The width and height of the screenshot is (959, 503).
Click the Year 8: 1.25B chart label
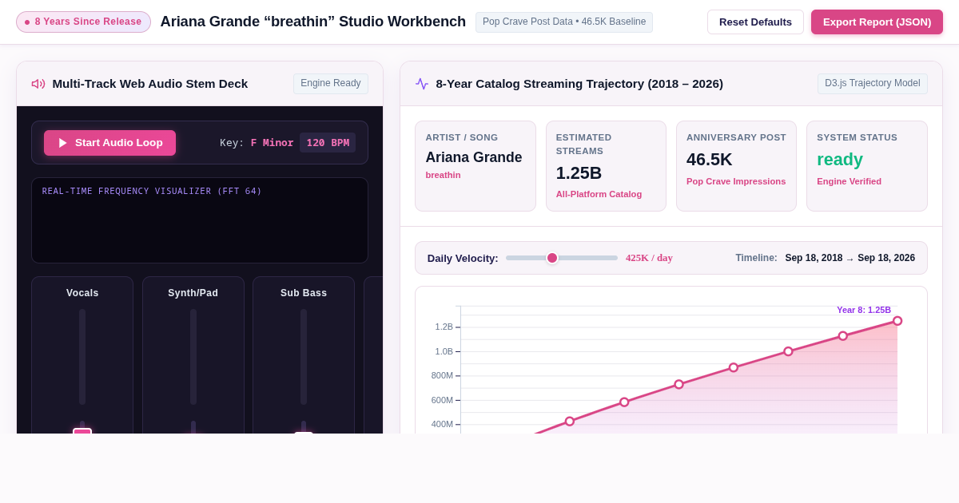[x=864, y=310]
